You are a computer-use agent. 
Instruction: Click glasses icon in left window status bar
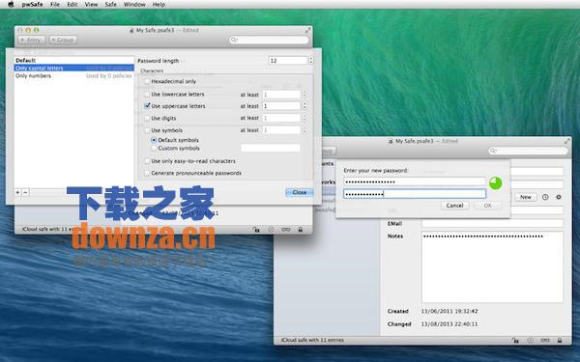click(285, 230)
